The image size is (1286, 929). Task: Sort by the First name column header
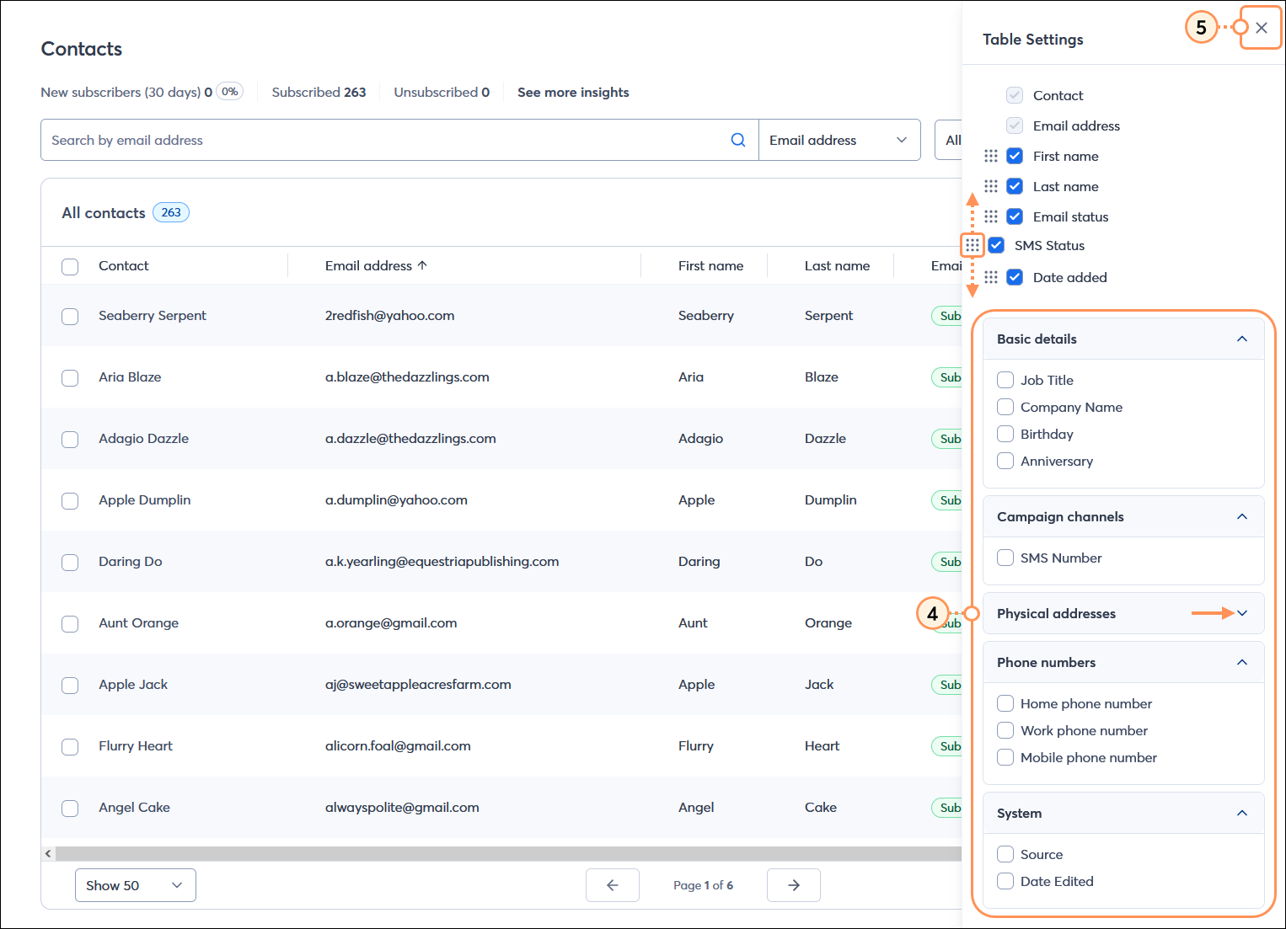(x=710, y=265)
